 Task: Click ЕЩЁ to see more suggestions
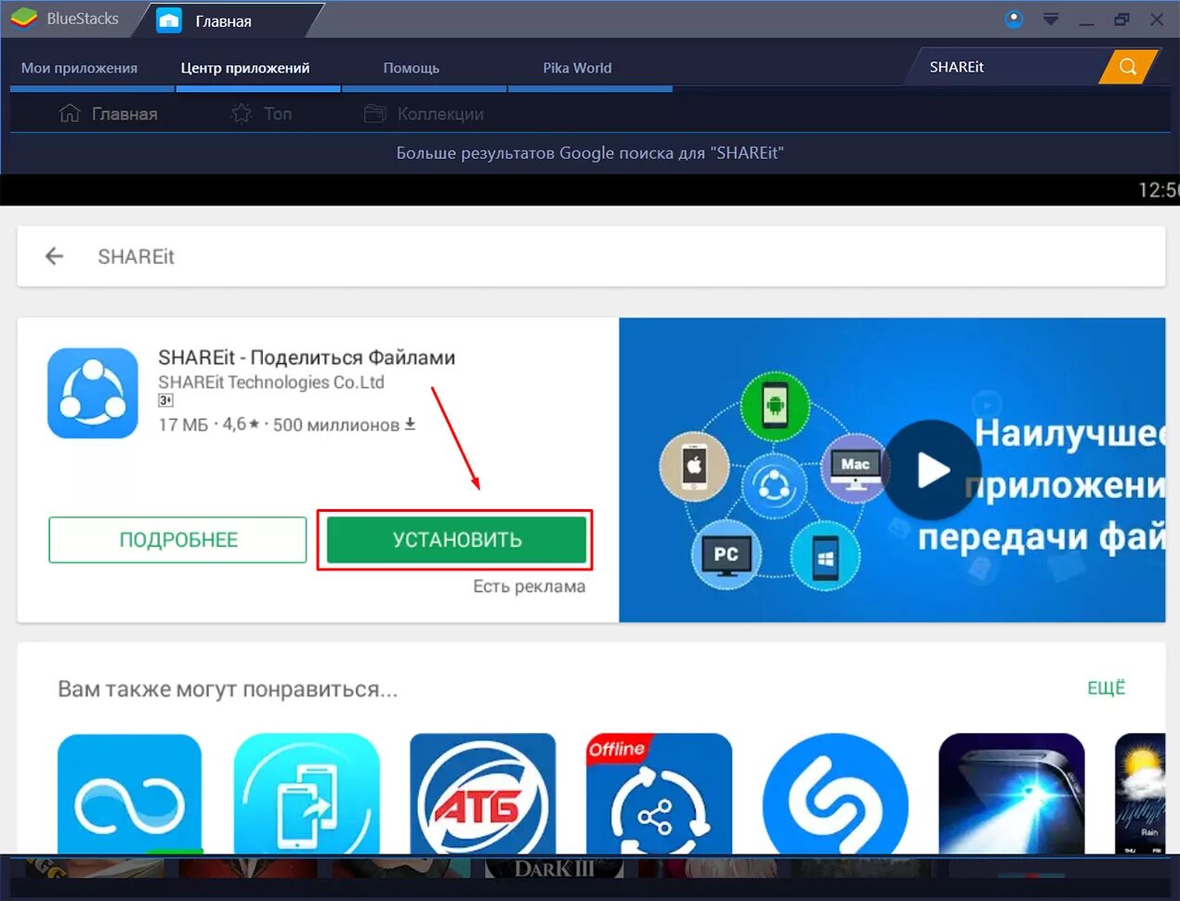(1106, 687)
